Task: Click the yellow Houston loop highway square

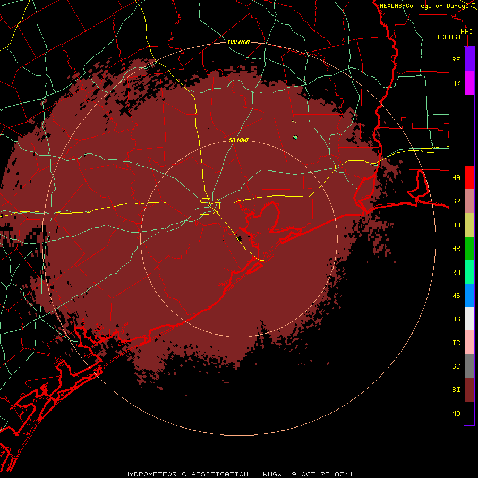Action: (x=210, y=206)
